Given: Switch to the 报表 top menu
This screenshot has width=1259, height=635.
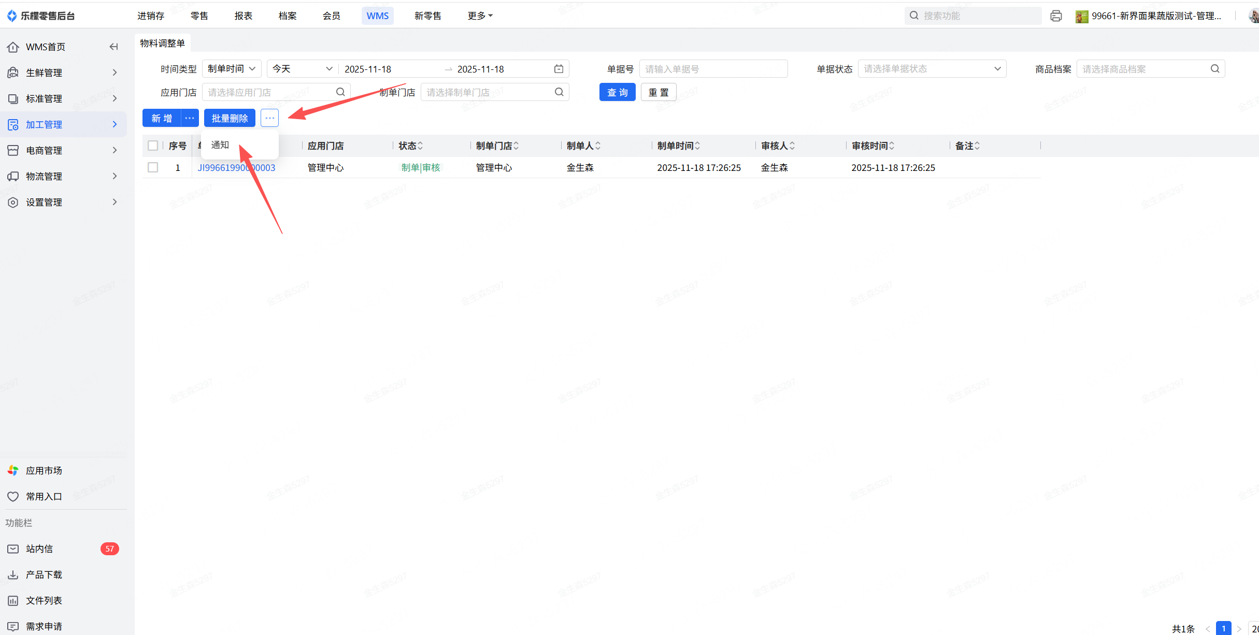Looking at the screenshot, I should pos(243,16).
